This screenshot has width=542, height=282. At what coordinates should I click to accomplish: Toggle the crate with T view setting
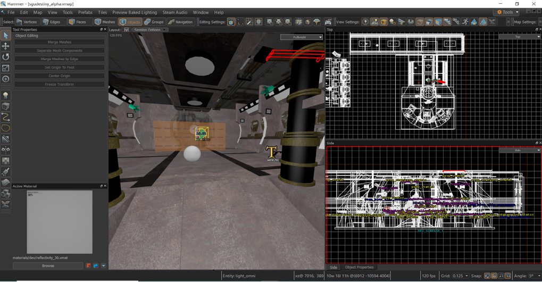(x=383, y=22)
